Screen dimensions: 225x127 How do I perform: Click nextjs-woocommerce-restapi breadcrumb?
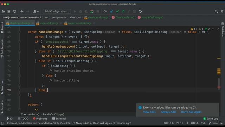click(22, 17)
